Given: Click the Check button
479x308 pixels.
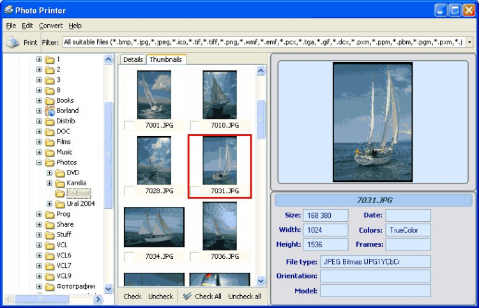Looking at the screenshot, I should (132, 296).
